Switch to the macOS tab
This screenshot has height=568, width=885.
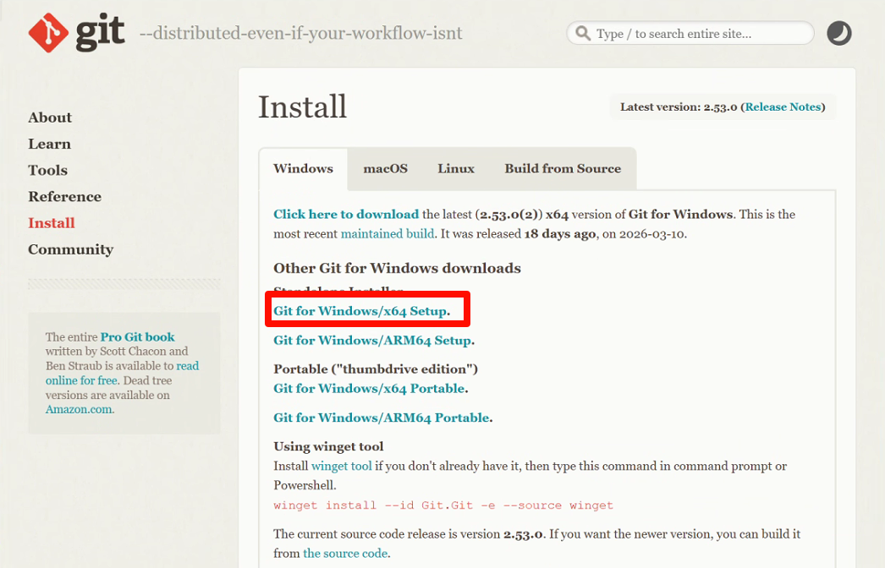[x=386, y=169]
